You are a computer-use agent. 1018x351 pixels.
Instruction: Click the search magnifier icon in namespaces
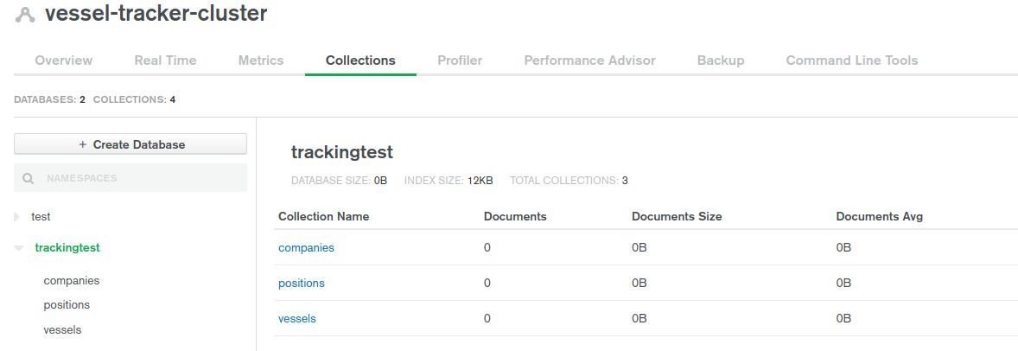pos(29,178)
